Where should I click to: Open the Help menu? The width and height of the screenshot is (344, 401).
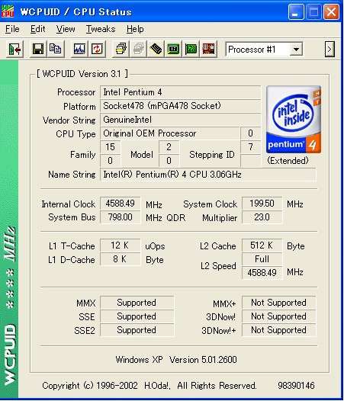[135, 29]
